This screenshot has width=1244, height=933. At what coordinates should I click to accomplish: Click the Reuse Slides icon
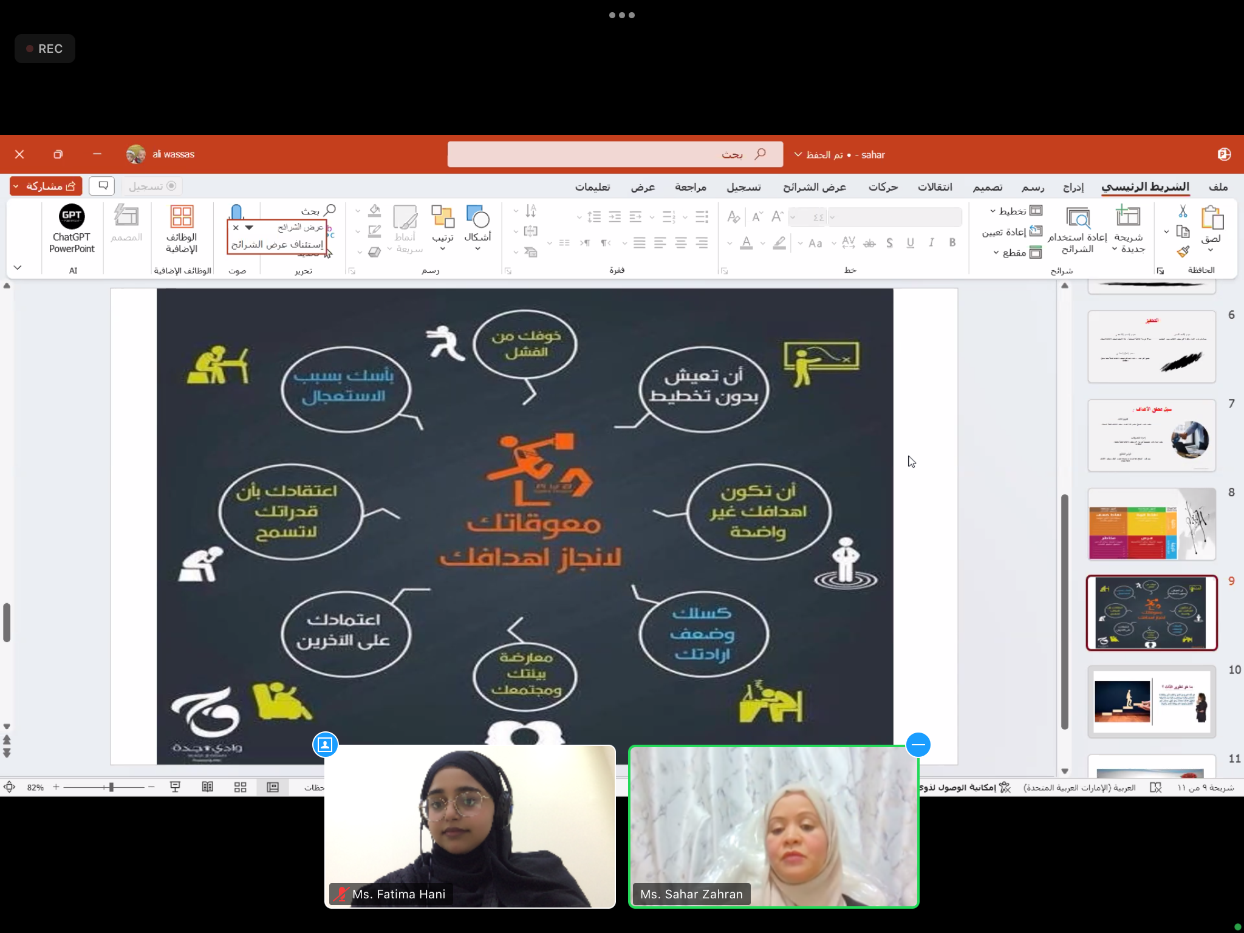coord(1078,217)
